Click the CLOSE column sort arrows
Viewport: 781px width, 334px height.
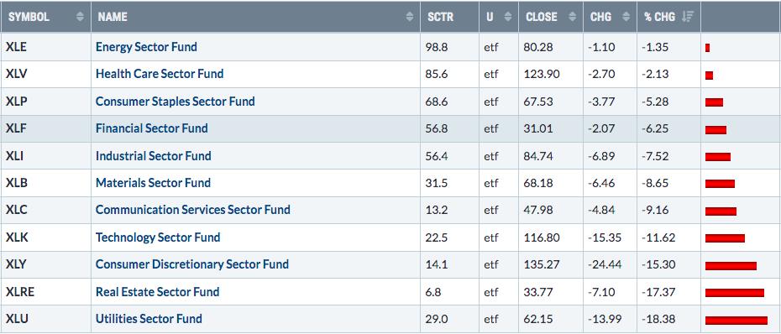572,17
